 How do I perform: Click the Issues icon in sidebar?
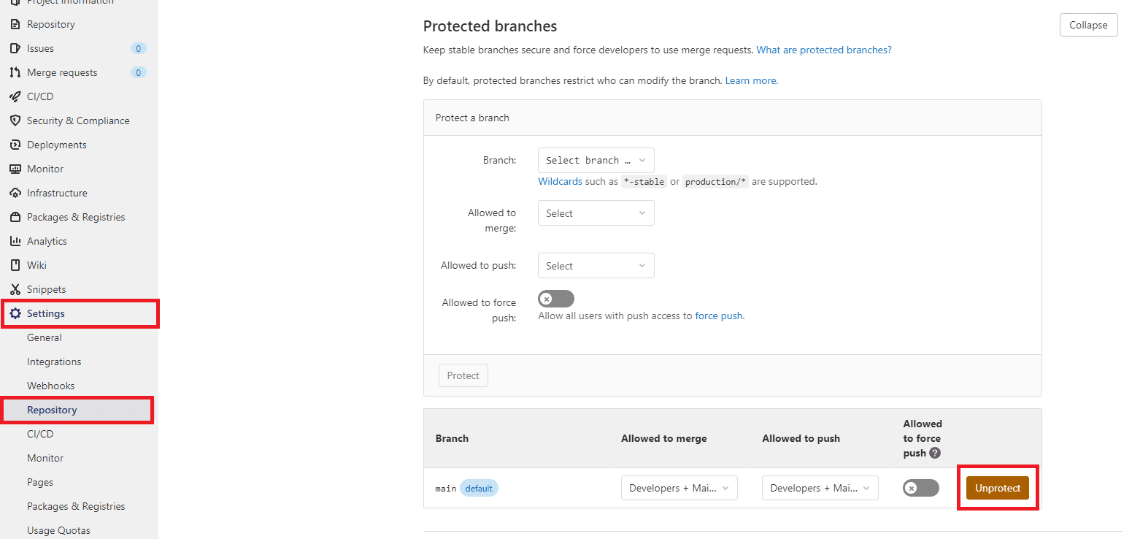click(15, 48)
